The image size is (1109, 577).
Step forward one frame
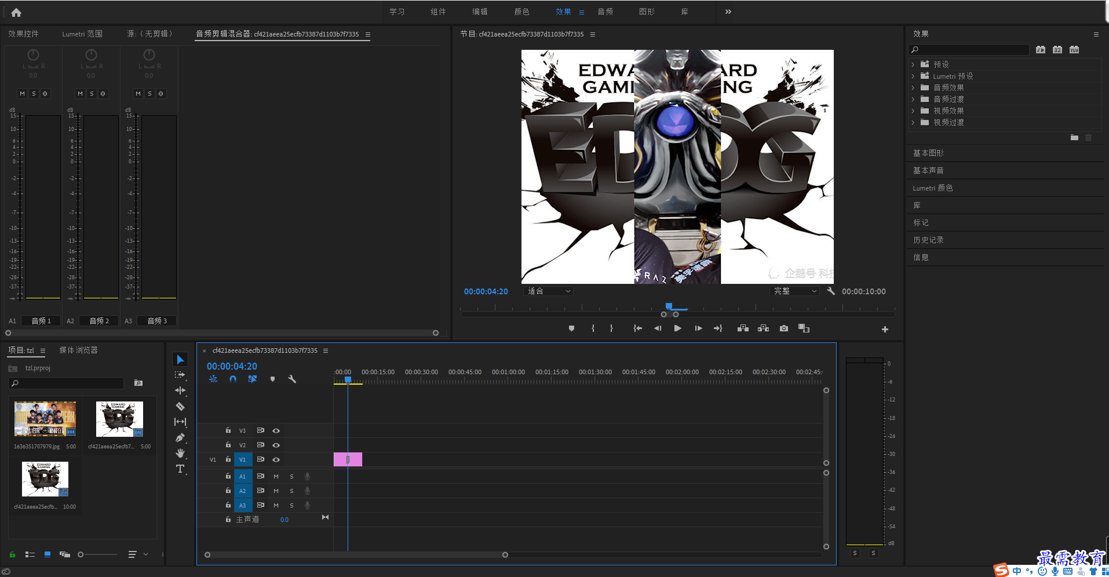[698, 328]
